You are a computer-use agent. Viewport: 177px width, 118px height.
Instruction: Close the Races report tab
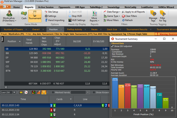click(x=101, y=29)
